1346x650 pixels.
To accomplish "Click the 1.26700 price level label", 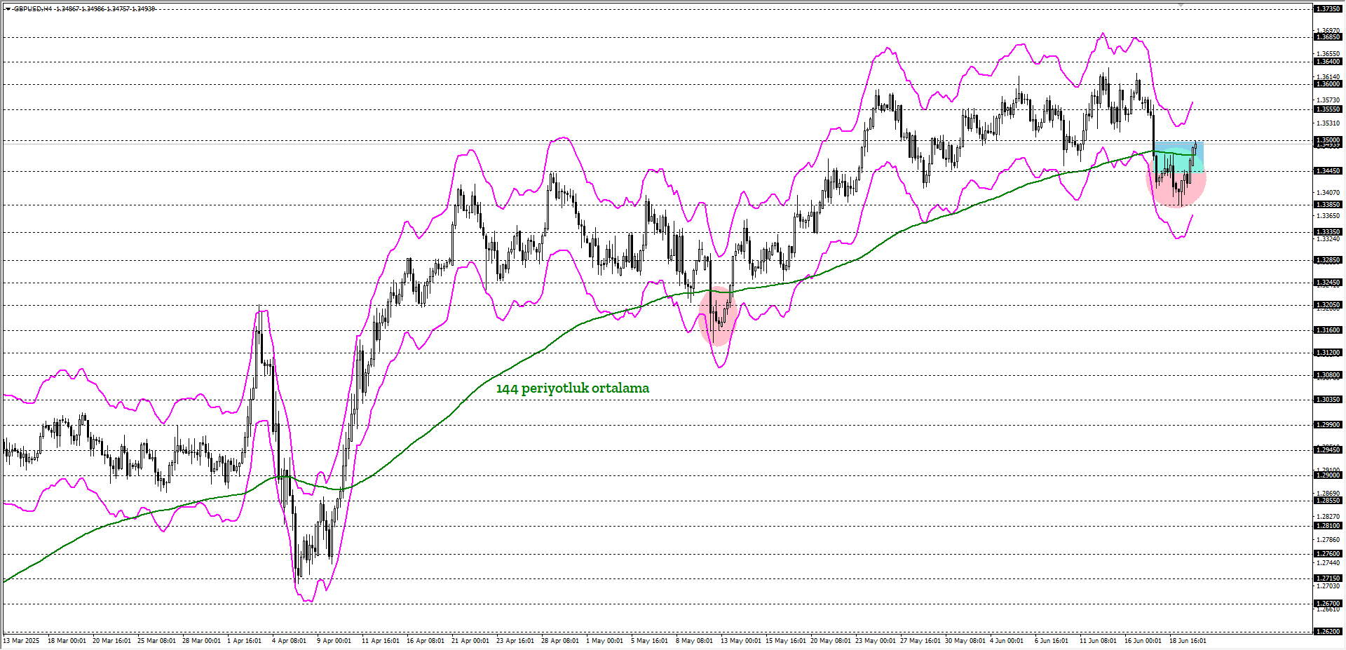I will (x=1328, y=604).
